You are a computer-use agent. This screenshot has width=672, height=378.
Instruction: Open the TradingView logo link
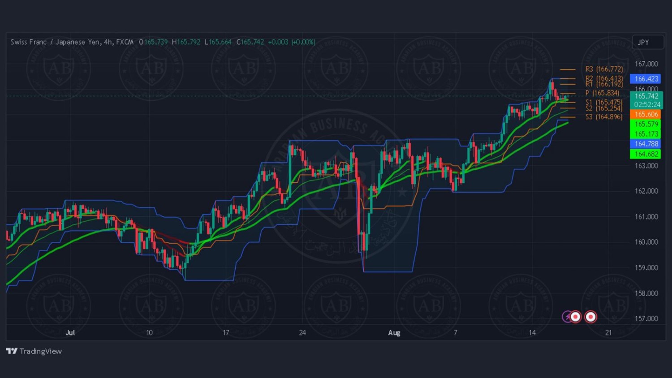point(34,351)
